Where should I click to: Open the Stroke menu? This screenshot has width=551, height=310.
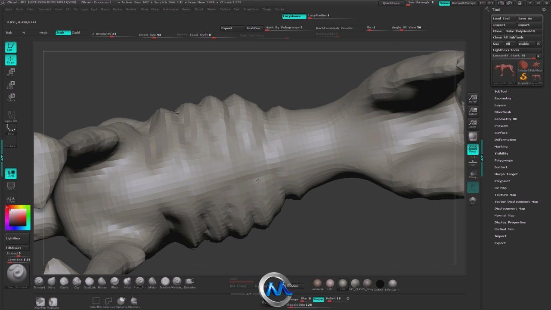pos(211,9)
